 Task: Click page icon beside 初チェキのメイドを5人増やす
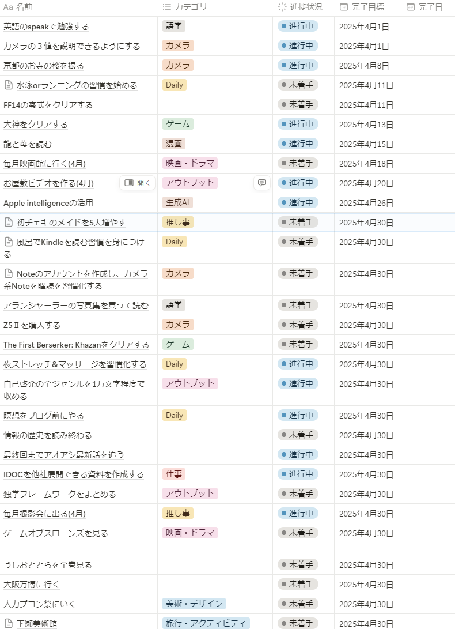9,222
